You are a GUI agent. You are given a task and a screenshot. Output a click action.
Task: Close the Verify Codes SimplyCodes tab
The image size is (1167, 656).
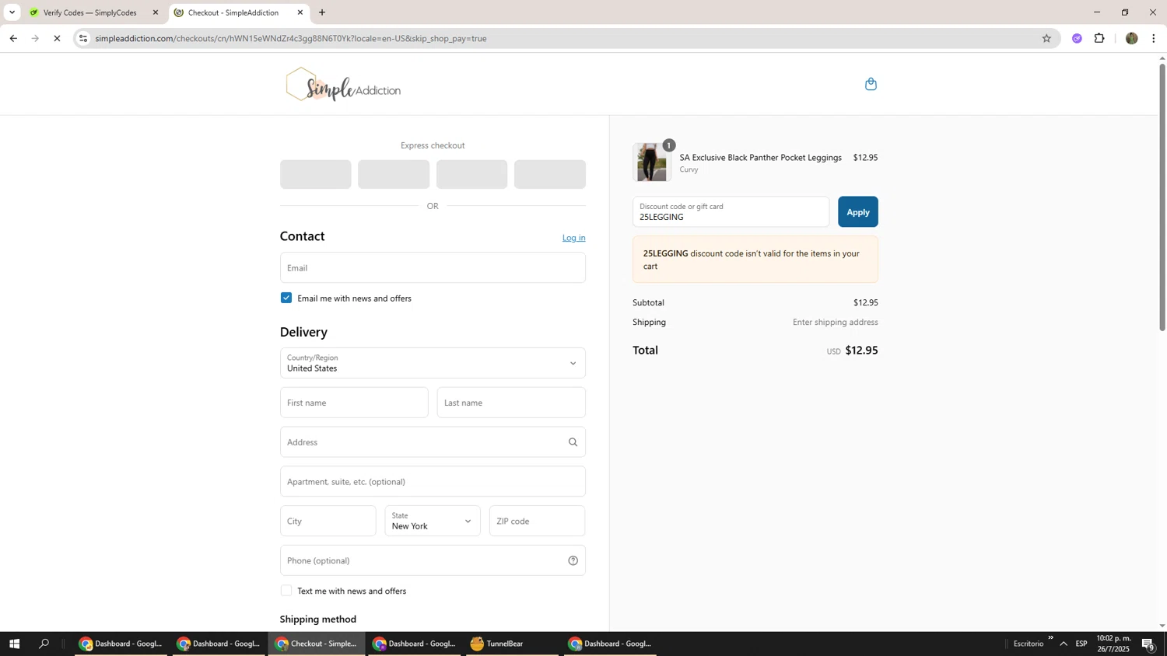(x=155, y=12)
